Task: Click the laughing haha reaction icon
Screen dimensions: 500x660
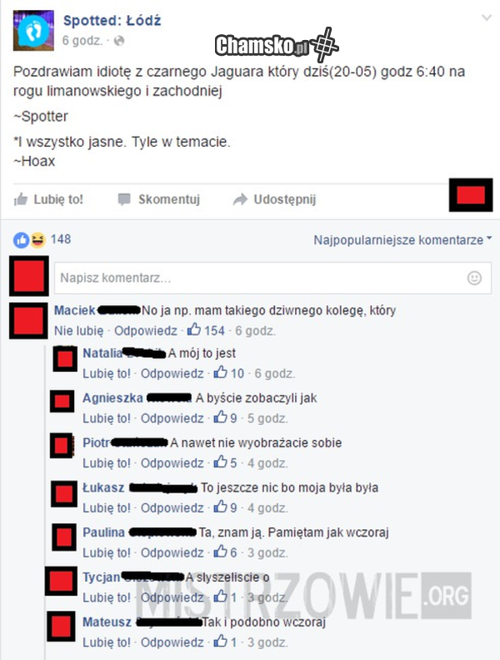Action: tap(37, 240)
